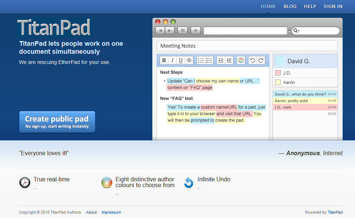This screenshot has width=355, height=218.
Task: Click the underline formatting icon
Action: click(180, 61)
